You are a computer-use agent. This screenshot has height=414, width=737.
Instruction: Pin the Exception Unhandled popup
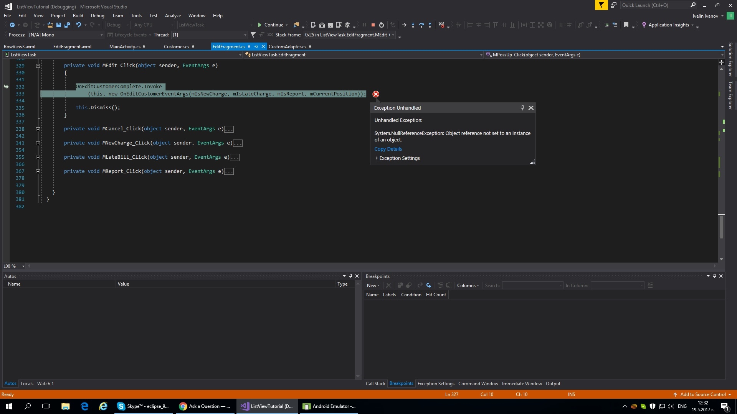(x=522, y=108)
